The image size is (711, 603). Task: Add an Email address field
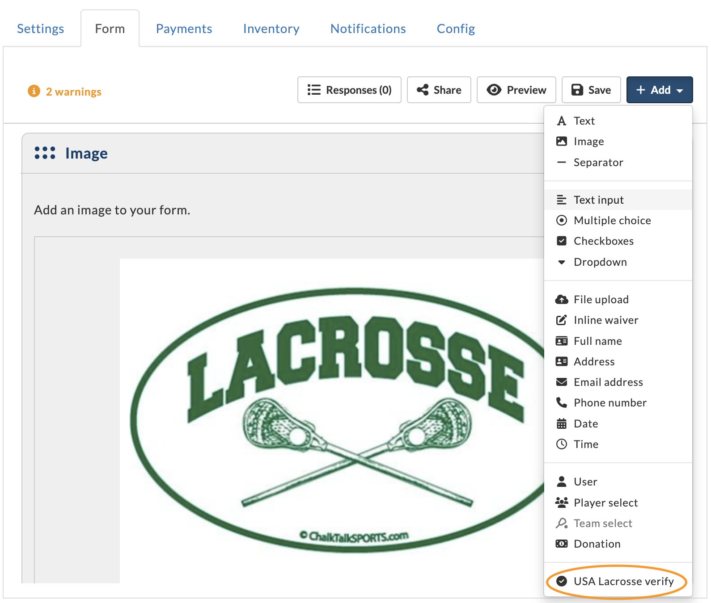[618, 382]
